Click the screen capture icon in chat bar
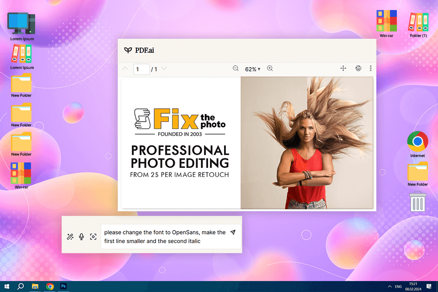Image resolution: width=438 pixels, height=292 pixels. click(93, 237)
